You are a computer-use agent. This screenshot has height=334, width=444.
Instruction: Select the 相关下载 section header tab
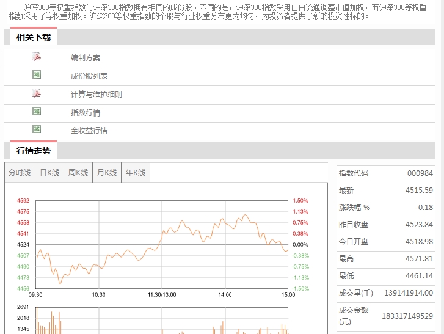tap(34, 37)
